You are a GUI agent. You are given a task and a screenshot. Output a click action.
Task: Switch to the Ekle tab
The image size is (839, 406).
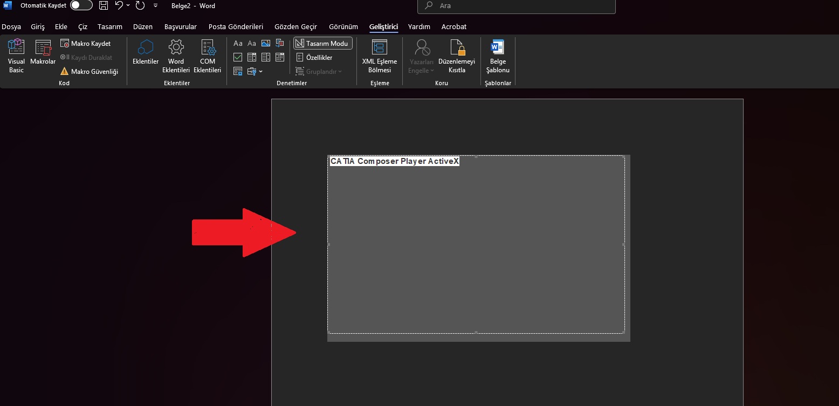pyautogui.click(x=61, y=26)
